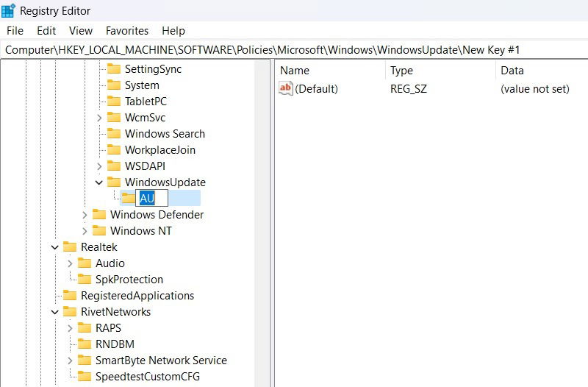Click the Registry Editor app icon
This screenshot has width=588, height=387.
click(x=8, y=10)
